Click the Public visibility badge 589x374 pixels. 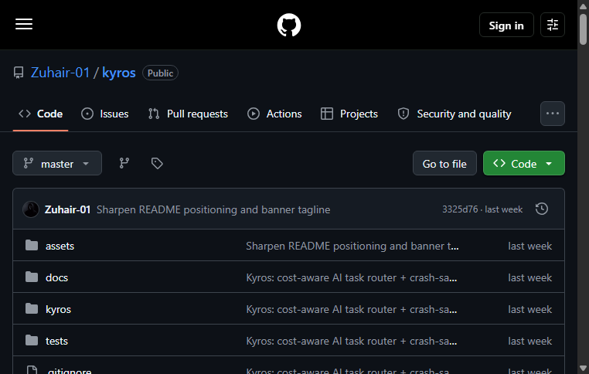point(161,73)
